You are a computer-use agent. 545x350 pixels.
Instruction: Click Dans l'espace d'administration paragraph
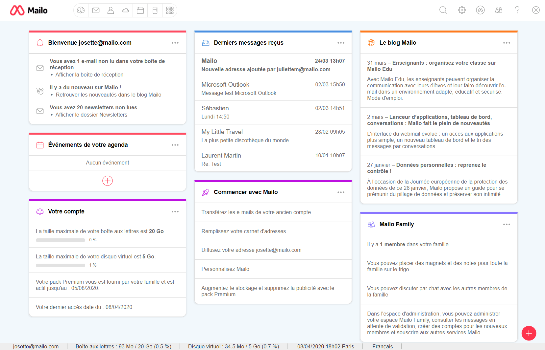(437, 323)
